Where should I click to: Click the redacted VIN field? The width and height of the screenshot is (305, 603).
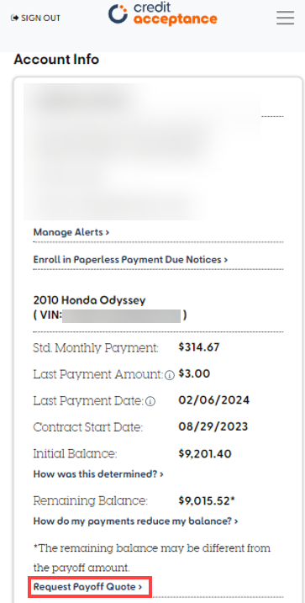pyautogui.click(x=121, y=316)
